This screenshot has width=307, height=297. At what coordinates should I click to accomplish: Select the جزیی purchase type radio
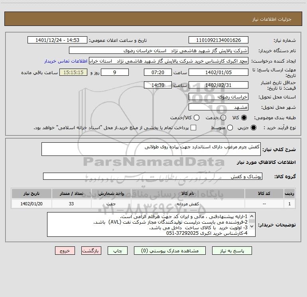[x=254, y=128]
